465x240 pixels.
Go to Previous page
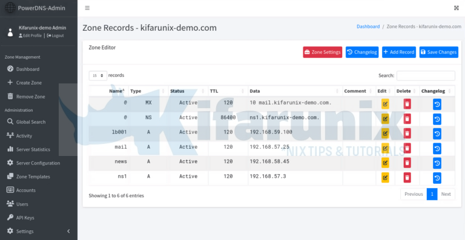[414, 194]
